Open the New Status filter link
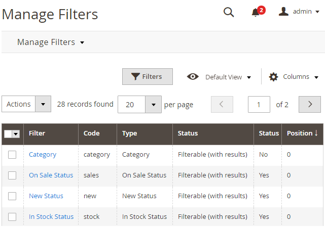The image size is (325, 227). point(46,196)
